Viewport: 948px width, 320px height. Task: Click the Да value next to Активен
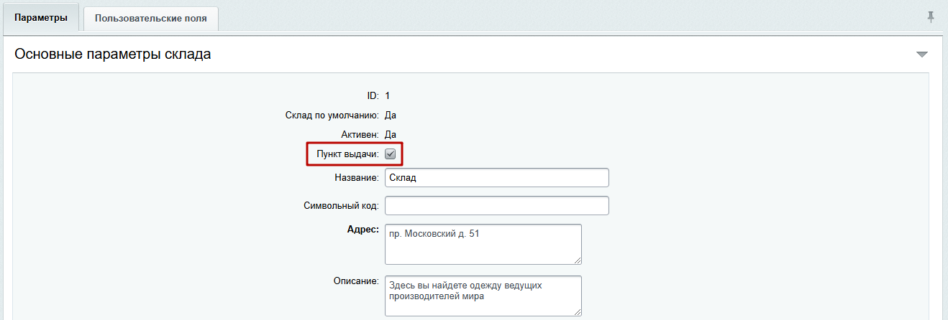click(x=391, y=134)
